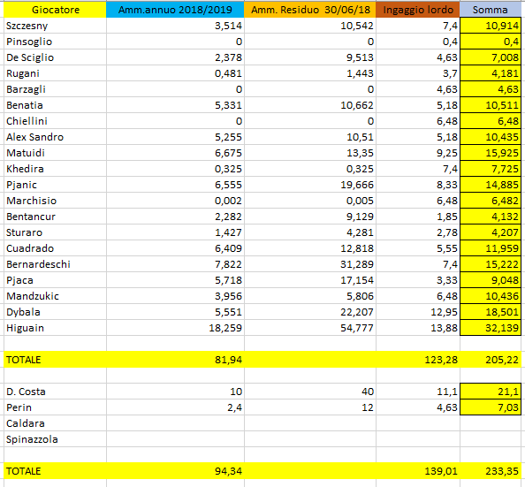Select the total sum cell 205,22

(491, 360)
